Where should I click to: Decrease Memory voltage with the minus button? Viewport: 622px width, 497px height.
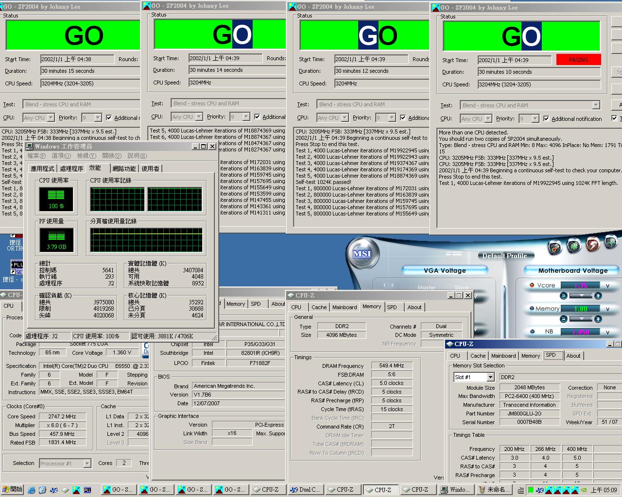(563, 319)
